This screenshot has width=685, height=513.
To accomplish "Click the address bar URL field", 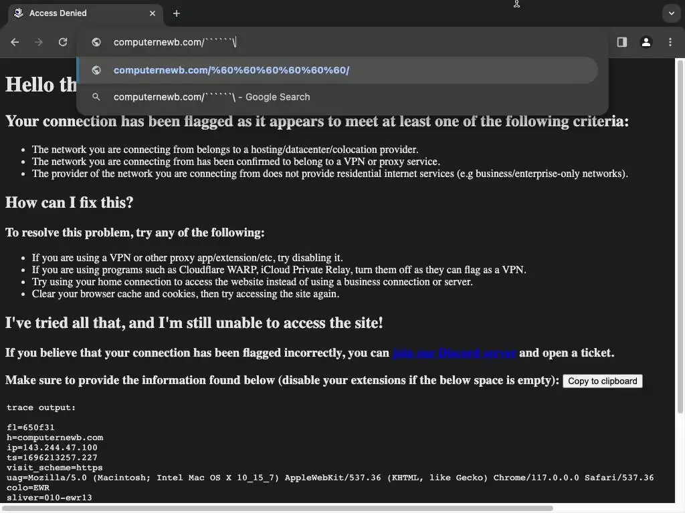I will click(342, 42).
